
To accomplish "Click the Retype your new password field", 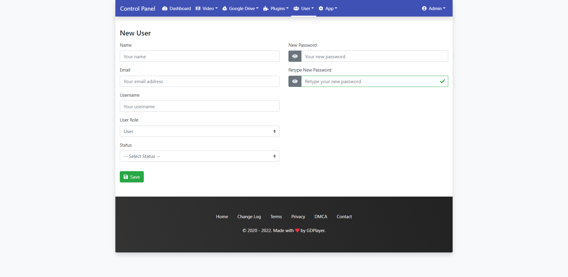I will 375,81.
